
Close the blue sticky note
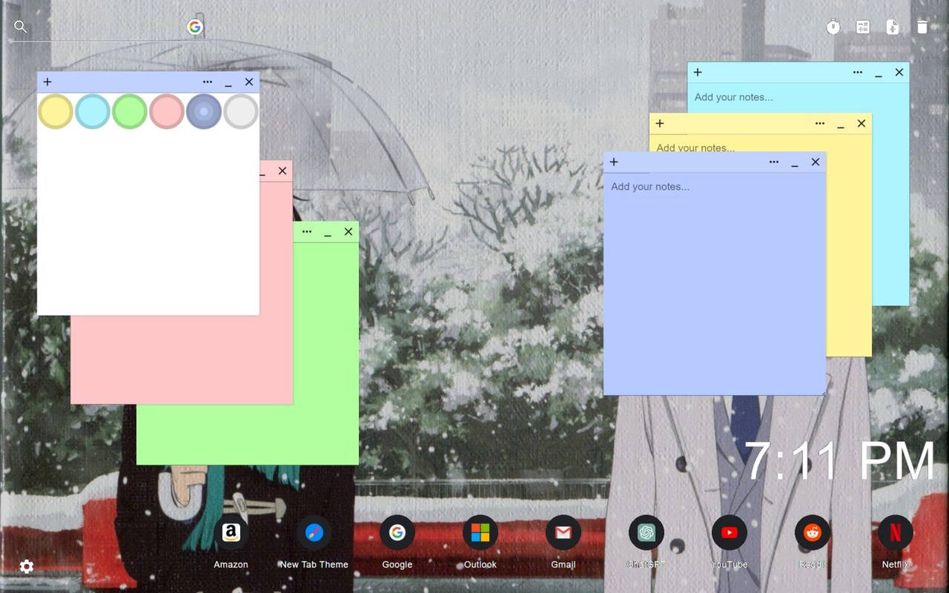click(816, 162)
